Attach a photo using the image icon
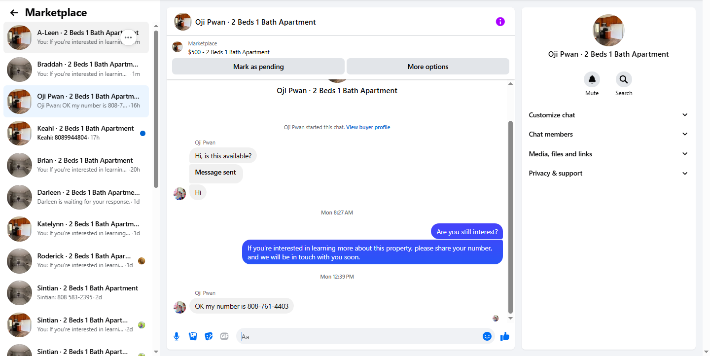 pyautogui.click(x=193, y=336)
